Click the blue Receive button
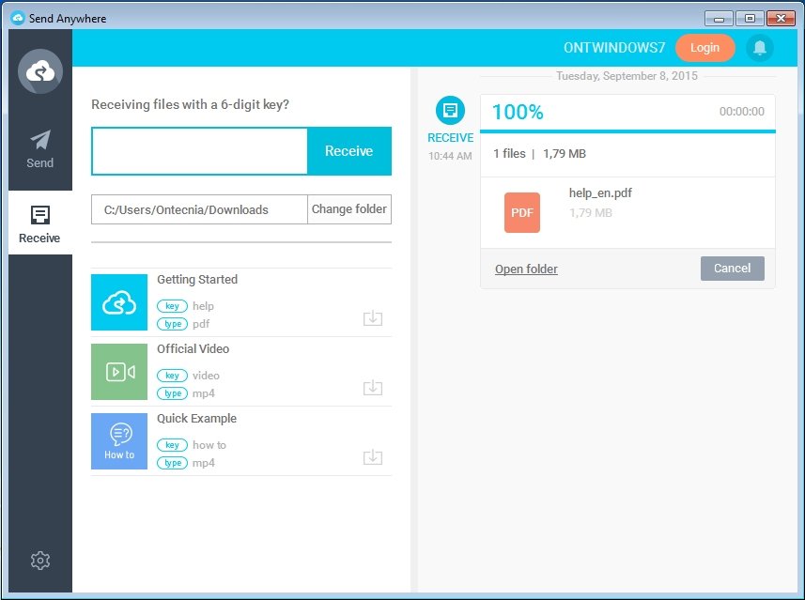This screenshot has width=805, height=600. [x=349, y=151]
